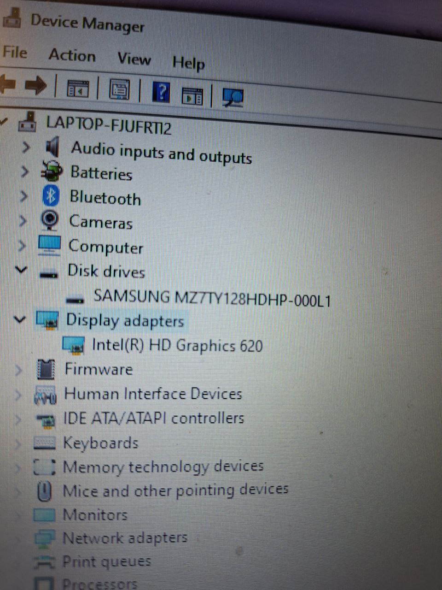
Task: Open the Action menu
Action: (x=72, y=55)
